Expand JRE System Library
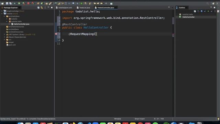The image size is (220, 124). tap(4, 34)
